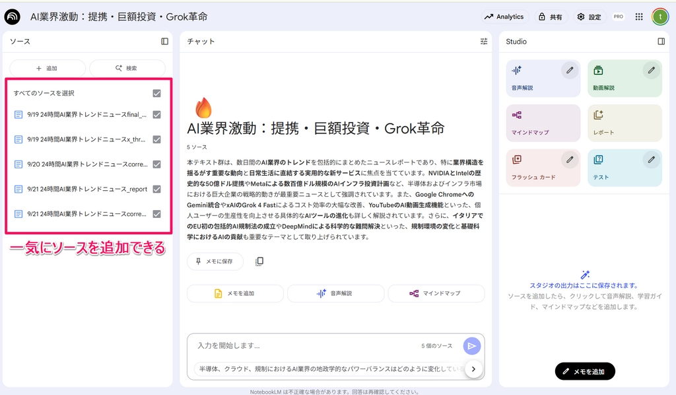
Task: Click the suggested question about 半導体、クラウド
Action: click(330, 369)
